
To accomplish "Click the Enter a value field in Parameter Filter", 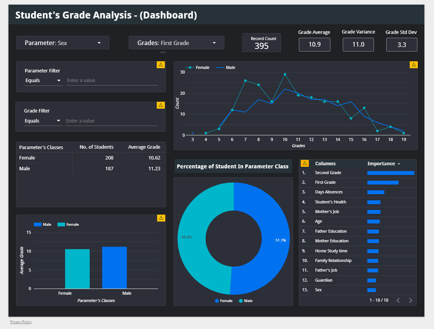I will point(112,80).
